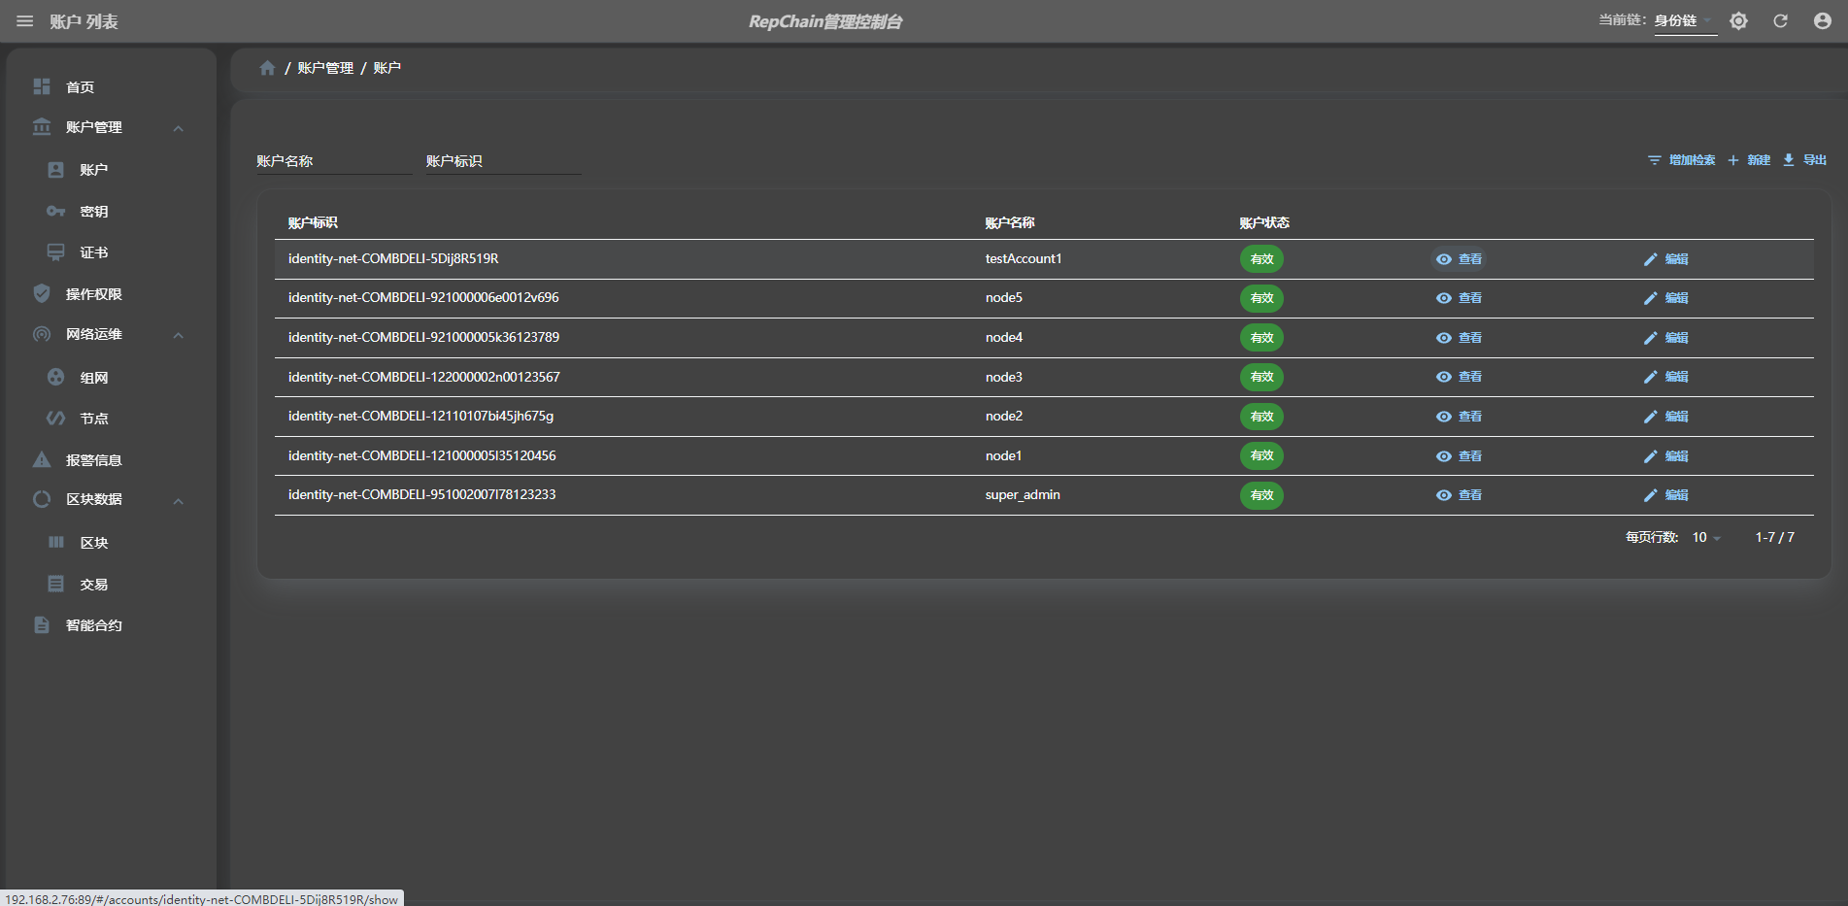
Task: Click pencil edit icon for node2
Action: 1650,417
